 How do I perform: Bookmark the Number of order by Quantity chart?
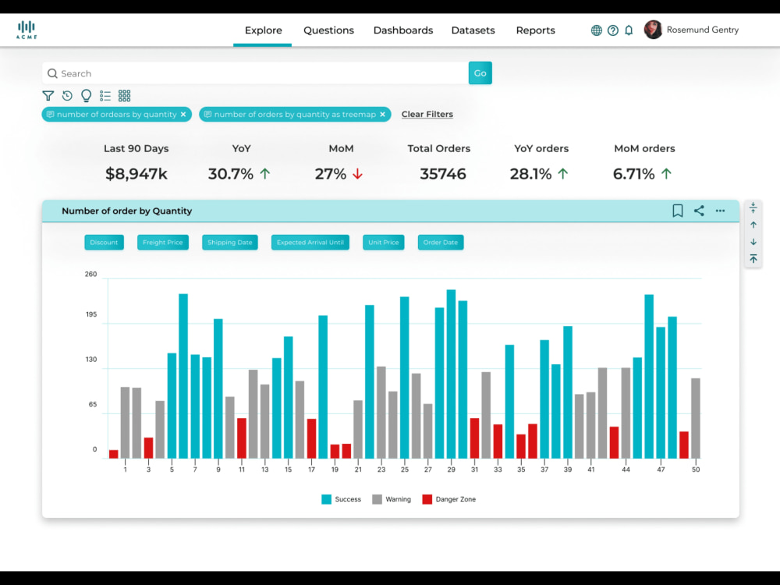678,211
